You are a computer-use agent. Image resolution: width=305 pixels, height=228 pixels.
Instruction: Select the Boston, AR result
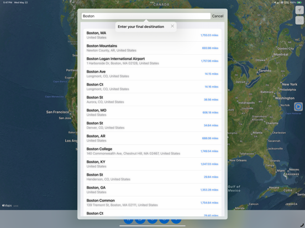click(152, 138)
